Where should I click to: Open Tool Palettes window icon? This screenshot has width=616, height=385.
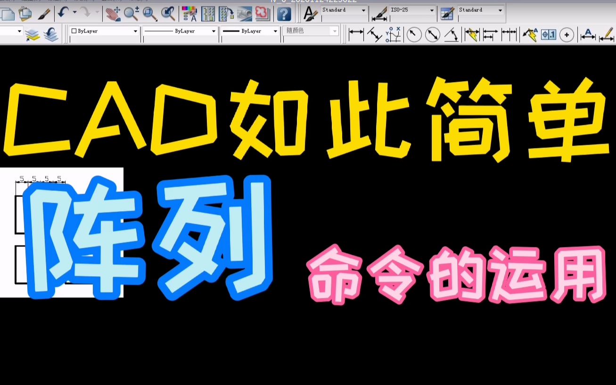226,14
